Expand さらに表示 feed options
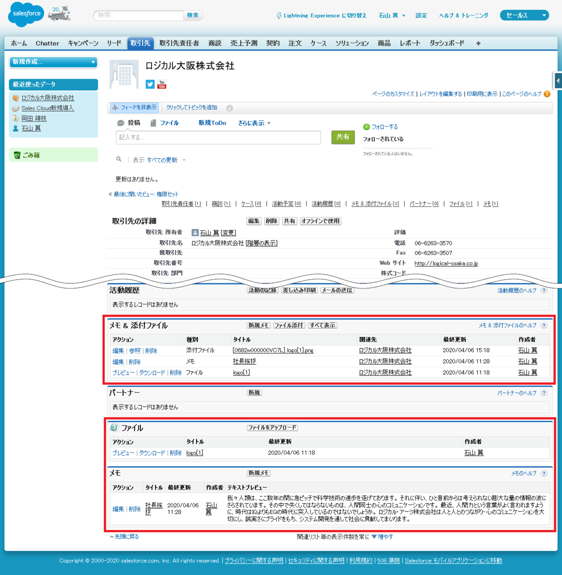Screen dimensions: 562x575 pos(254,123)
